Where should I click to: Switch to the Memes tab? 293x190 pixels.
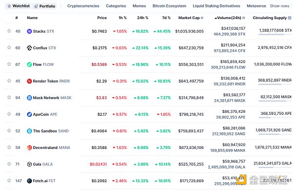click(x=139, y=6)
